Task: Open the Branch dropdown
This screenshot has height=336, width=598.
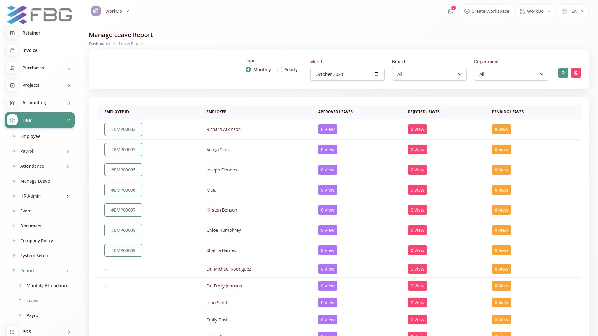Action: (x=429, y=74)
